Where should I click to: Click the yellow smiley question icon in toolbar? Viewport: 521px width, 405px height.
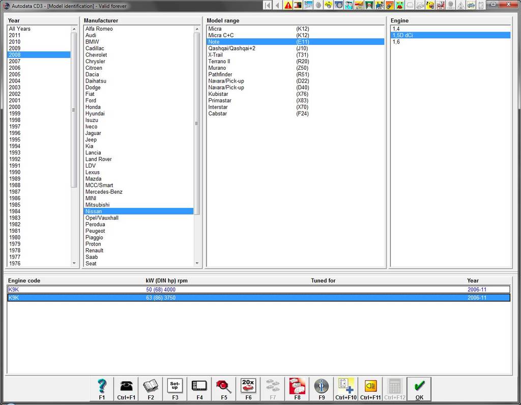pyautogui.click(x=430, y=5)
